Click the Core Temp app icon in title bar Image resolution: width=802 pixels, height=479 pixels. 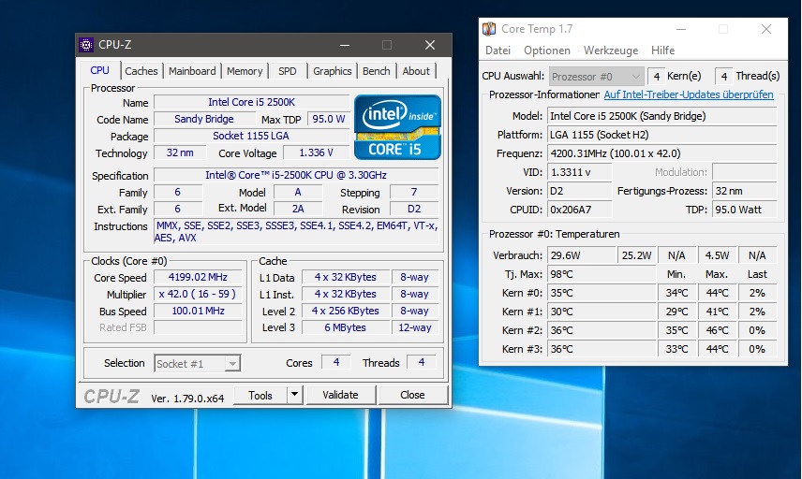[489, 29]
